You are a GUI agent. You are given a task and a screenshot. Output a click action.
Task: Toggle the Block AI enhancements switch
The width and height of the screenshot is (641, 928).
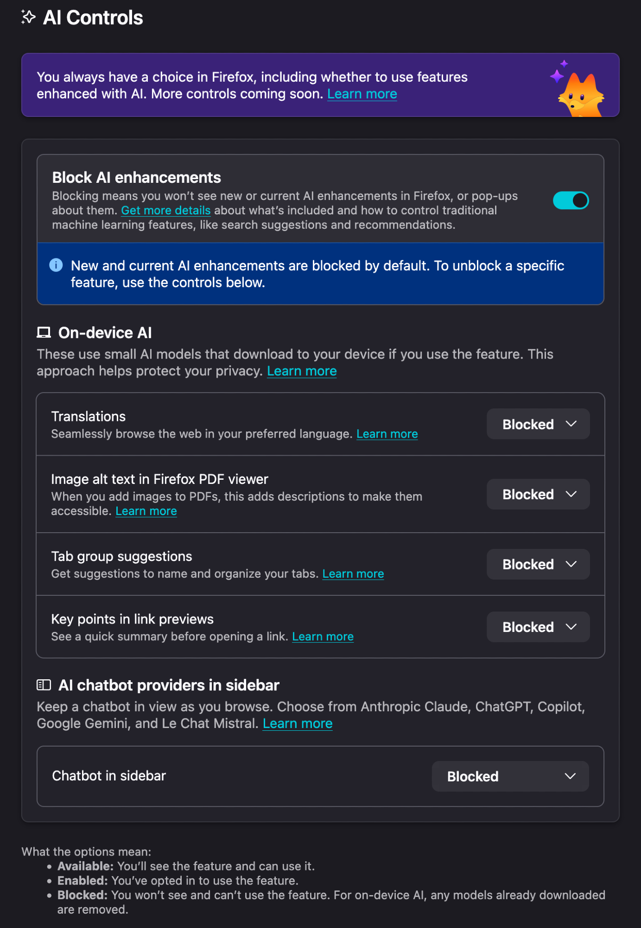(571, 200)
